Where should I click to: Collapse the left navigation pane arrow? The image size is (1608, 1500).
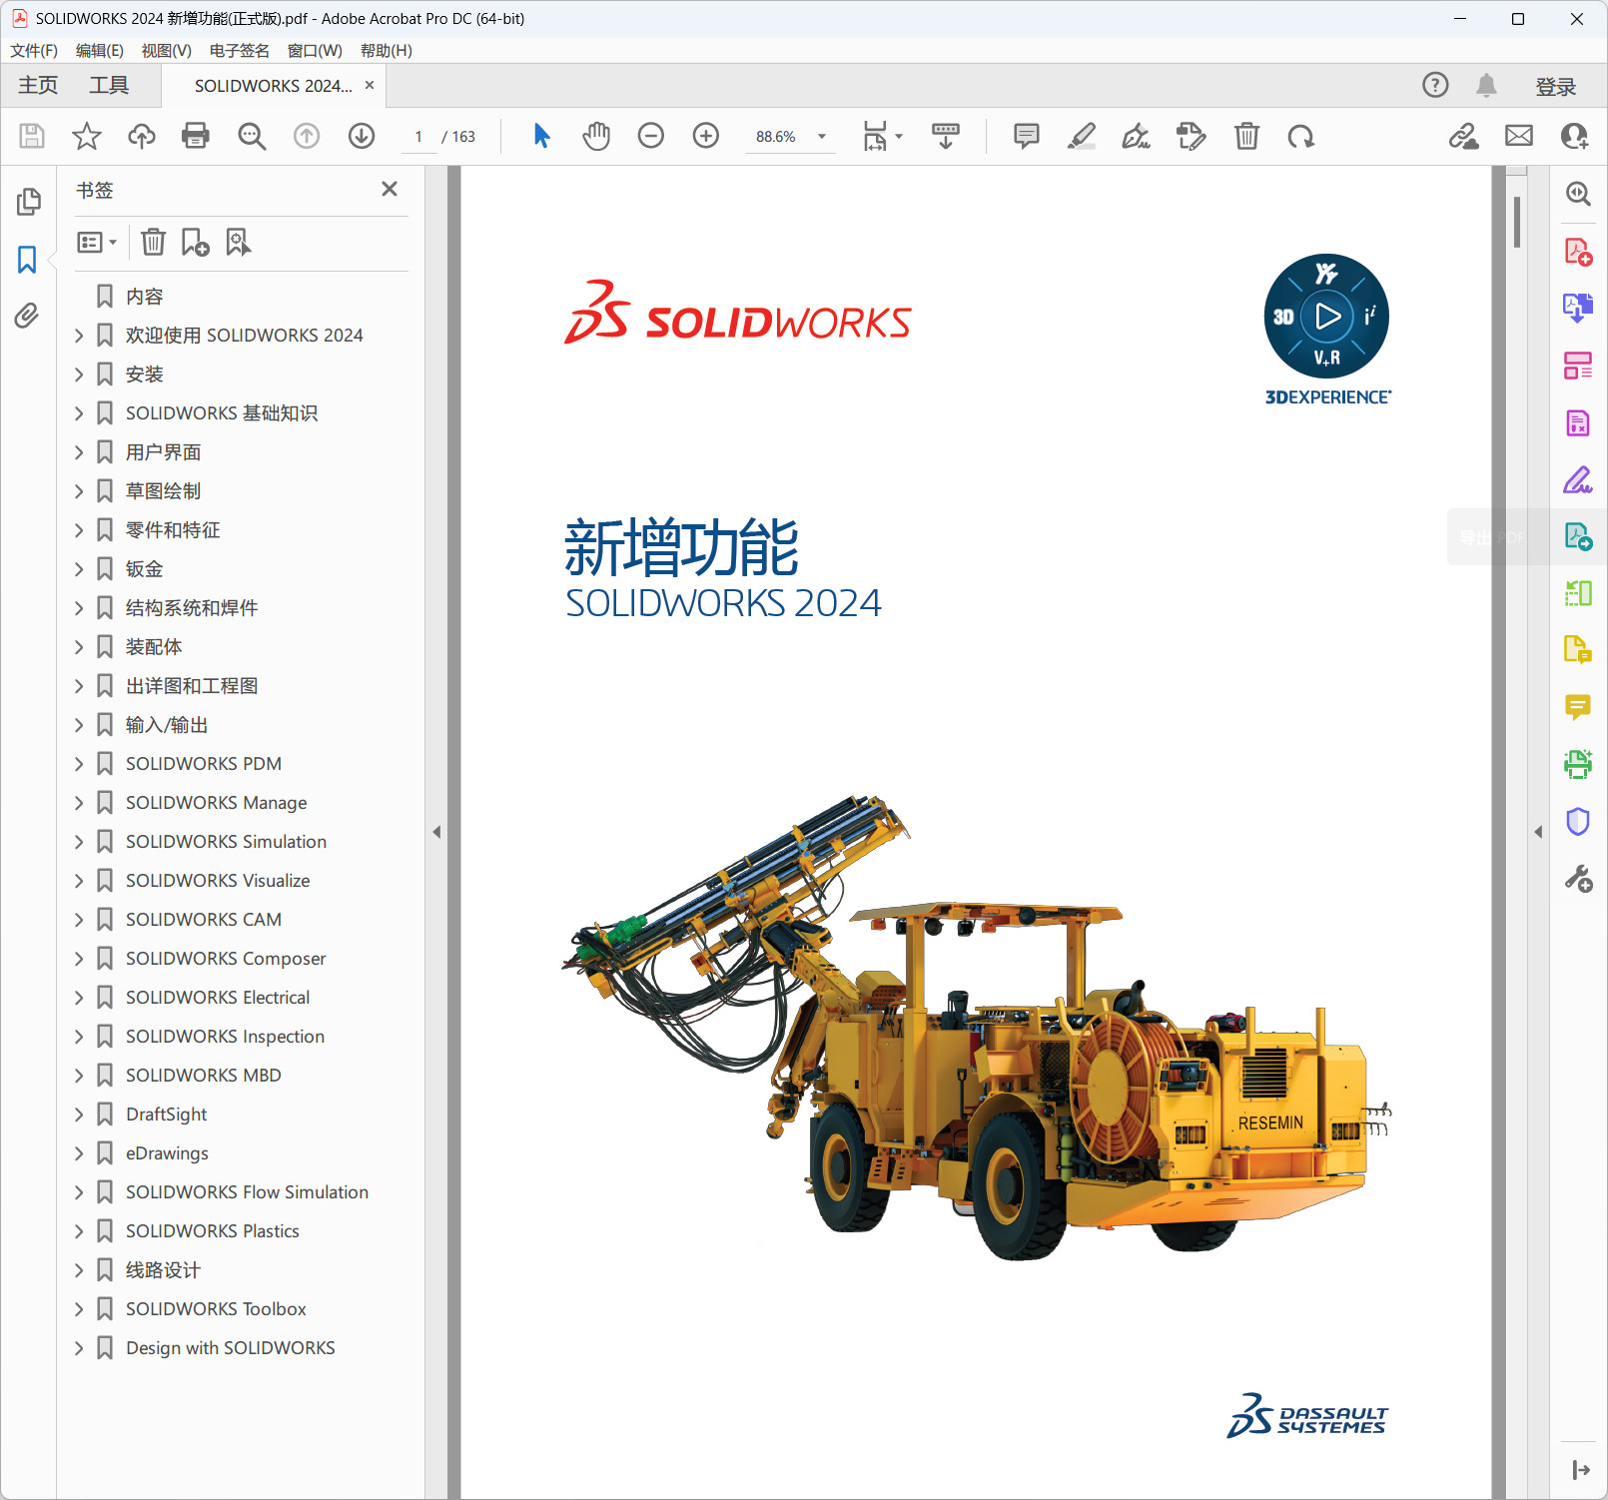[x=436, y=832]
